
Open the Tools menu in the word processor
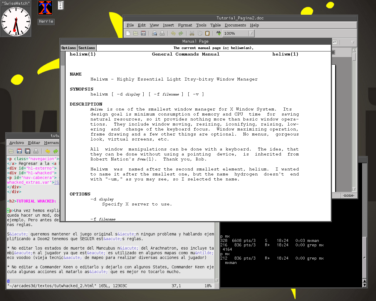tap(201, 25)
